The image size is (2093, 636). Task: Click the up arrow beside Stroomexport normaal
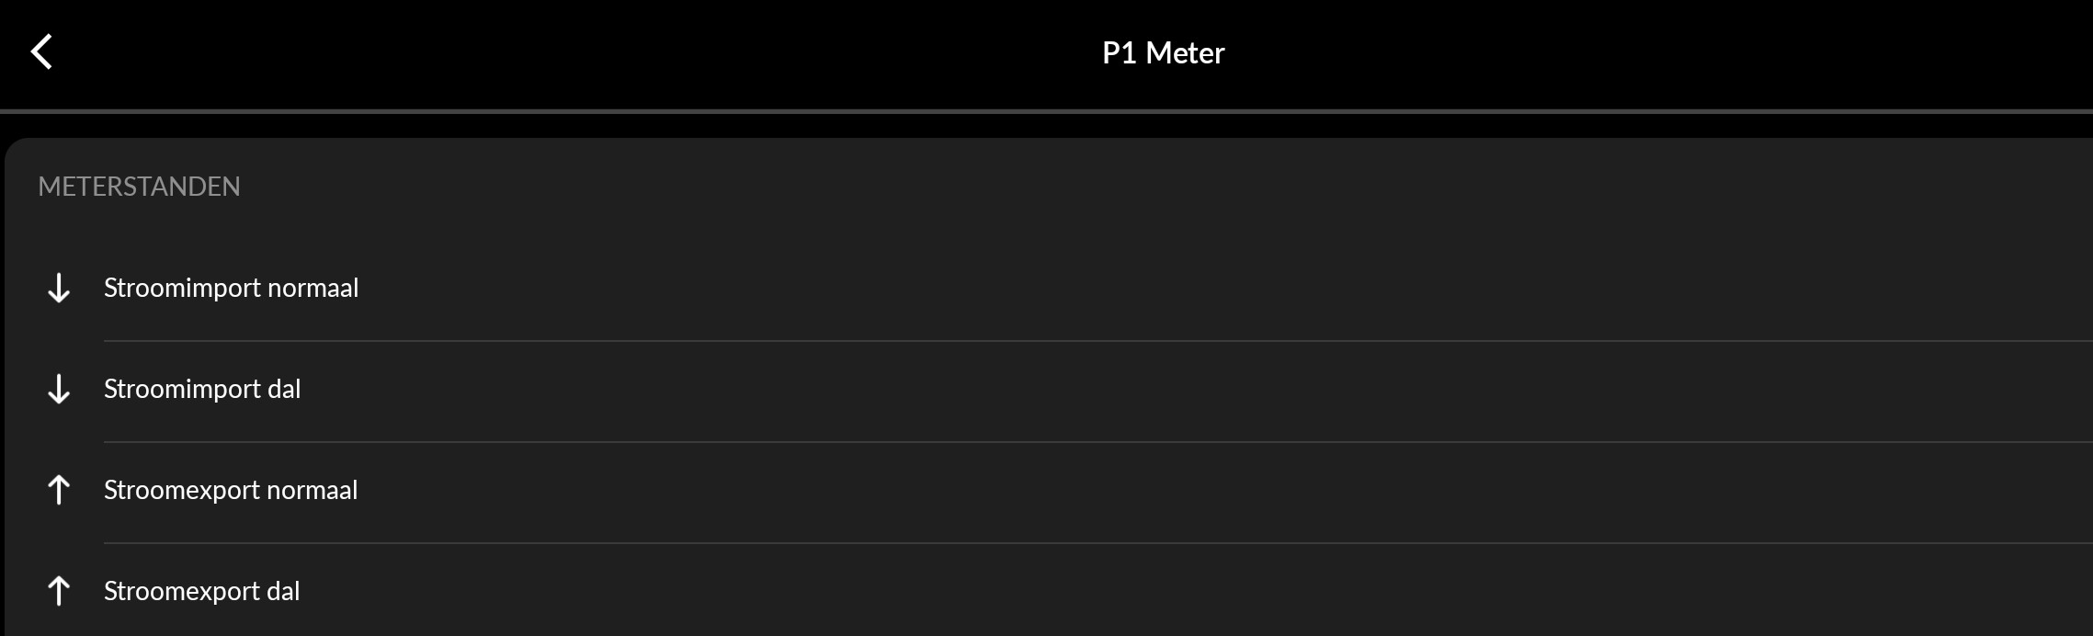[x=59, y=490]
